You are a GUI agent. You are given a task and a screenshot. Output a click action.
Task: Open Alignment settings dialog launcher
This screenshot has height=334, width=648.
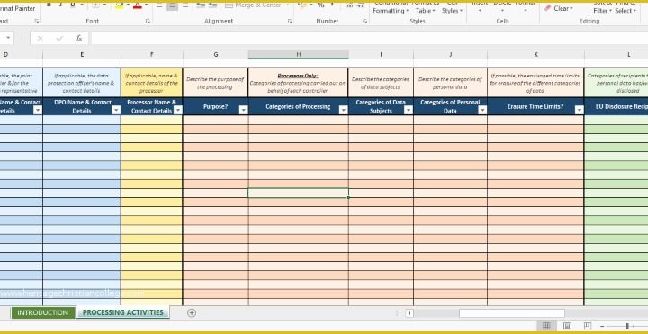coord(289,21)
